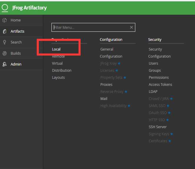
Task: Click the star next to Property Sets
Action: pyautogui.click(x=125, y=78)
